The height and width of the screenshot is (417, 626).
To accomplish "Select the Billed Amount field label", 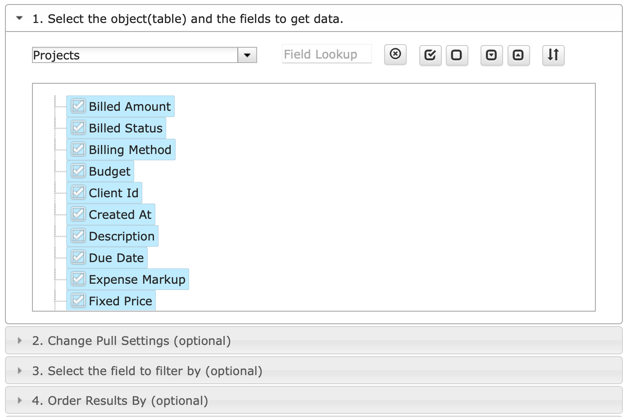I will (130, 106).
